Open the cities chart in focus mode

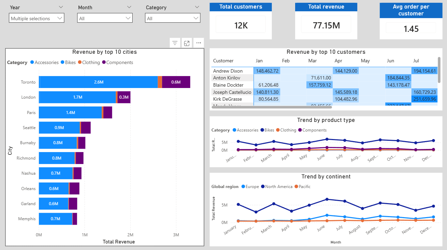(x=187, y=43)
